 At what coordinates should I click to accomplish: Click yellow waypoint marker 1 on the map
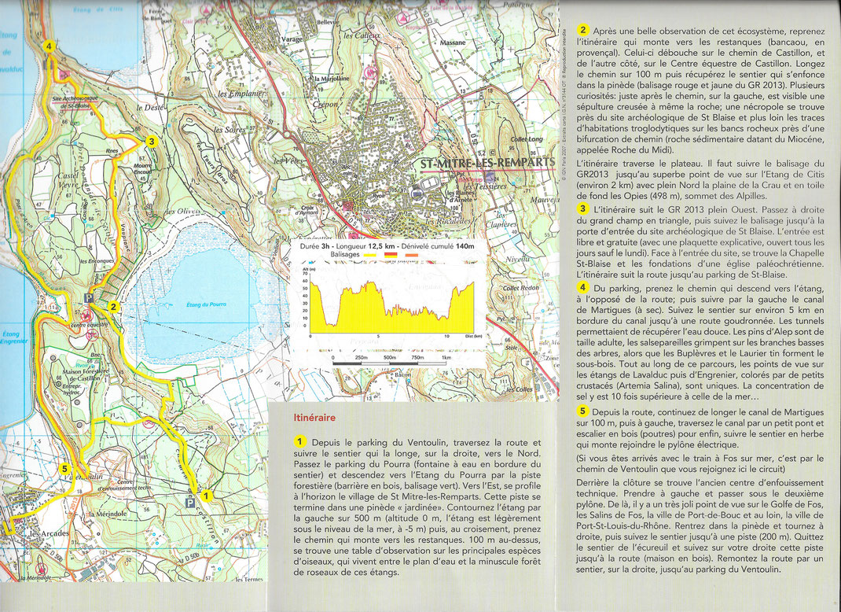point(207,496)
